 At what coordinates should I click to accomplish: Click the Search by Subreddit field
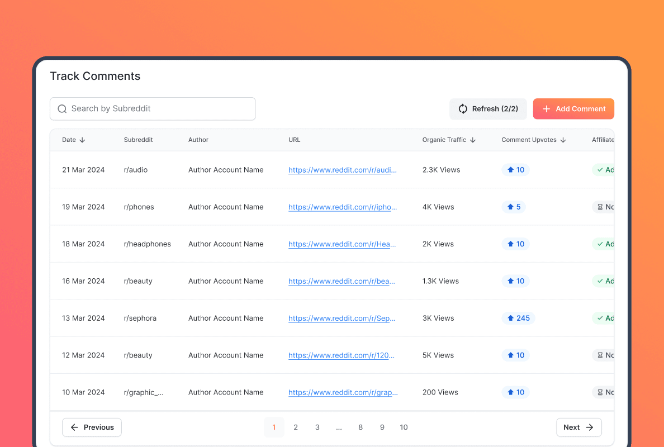click(x=153, y=109)
